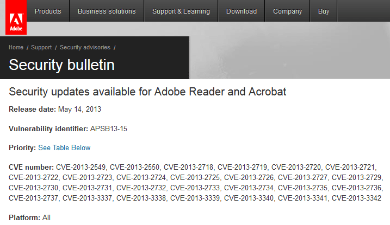Image resolution: width=390 pixels, height=225 pixels.
Task: Click the red Adobe logo
Action: coord(16,17)
